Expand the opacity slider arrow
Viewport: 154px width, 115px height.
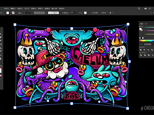pos(77,13)
